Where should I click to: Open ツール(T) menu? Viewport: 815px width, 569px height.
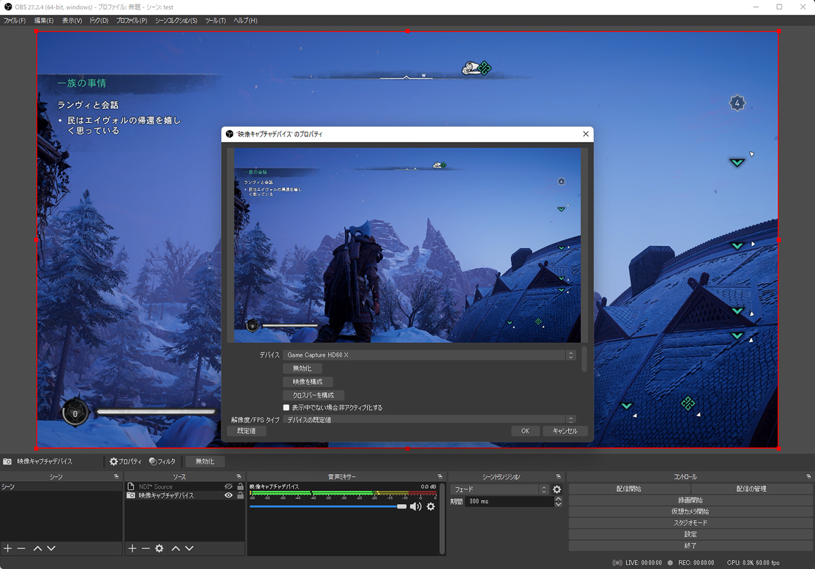[x=215, y=20]
